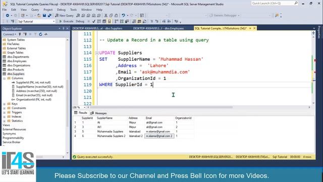Open the Connect dropdown in Object Explorer
323x182 pixels.
[10, 34]
